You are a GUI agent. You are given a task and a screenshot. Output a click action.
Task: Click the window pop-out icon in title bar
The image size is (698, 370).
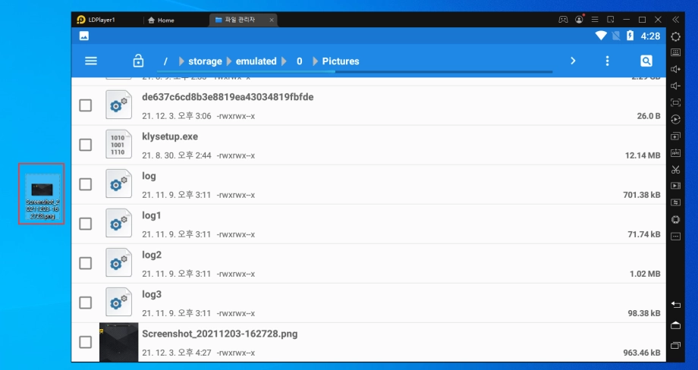[x=611, y=20]
